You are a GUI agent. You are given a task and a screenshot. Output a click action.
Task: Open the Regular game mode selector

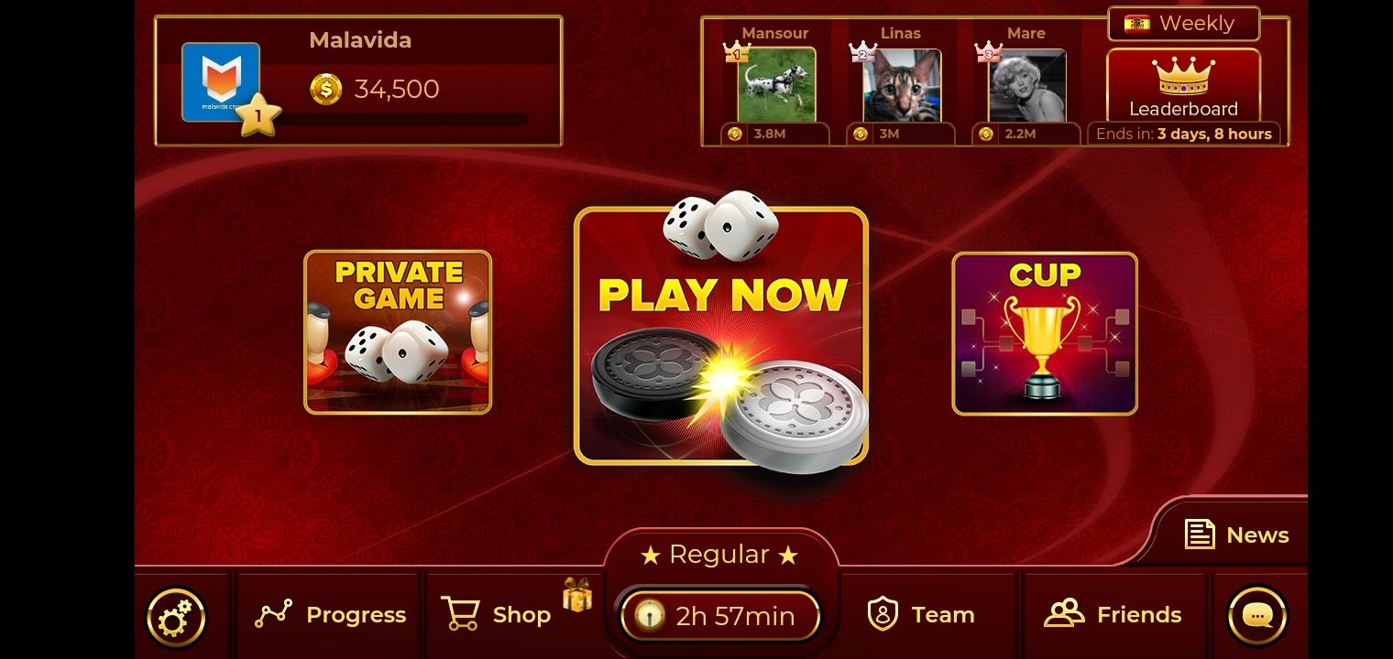(x=719, y=555)
